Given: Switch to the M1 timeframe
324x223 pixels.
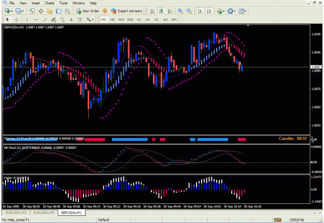Looking at the screenshot, I should 104,20.
